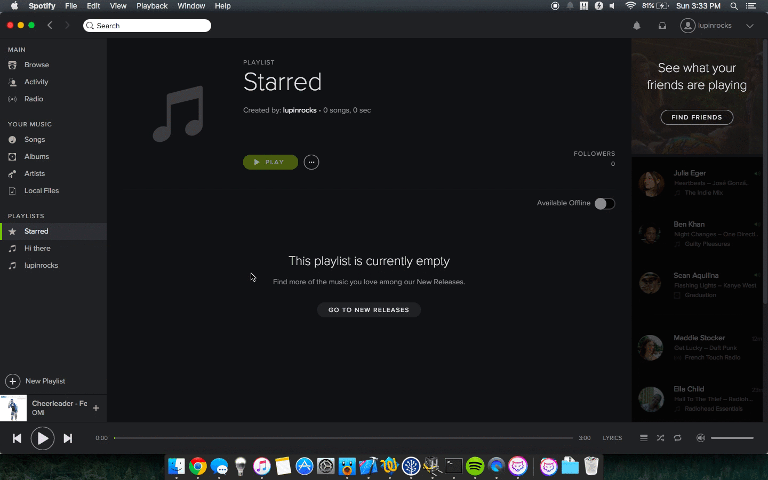
Task: Open Terminal from the Dock
Action: pos(454,466)
